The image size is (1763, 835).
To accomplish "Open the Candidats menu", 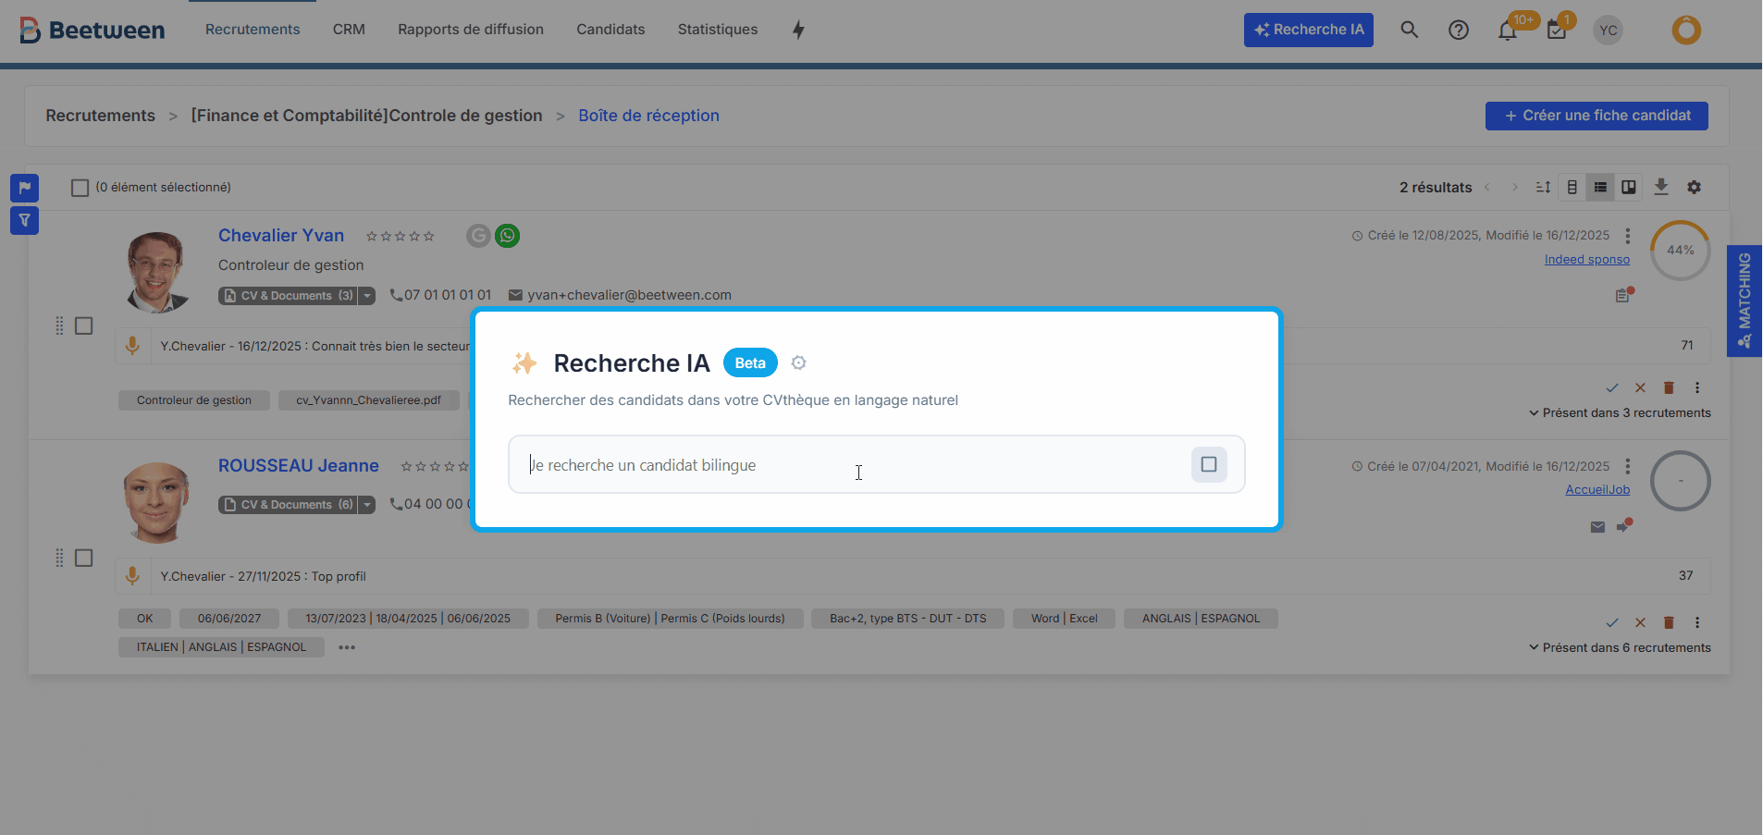I will pos(610,30).
